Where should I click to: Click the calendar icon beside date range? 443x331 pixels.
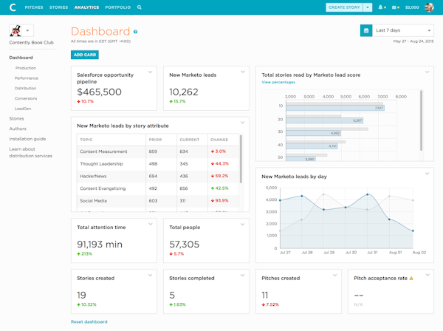365,30
